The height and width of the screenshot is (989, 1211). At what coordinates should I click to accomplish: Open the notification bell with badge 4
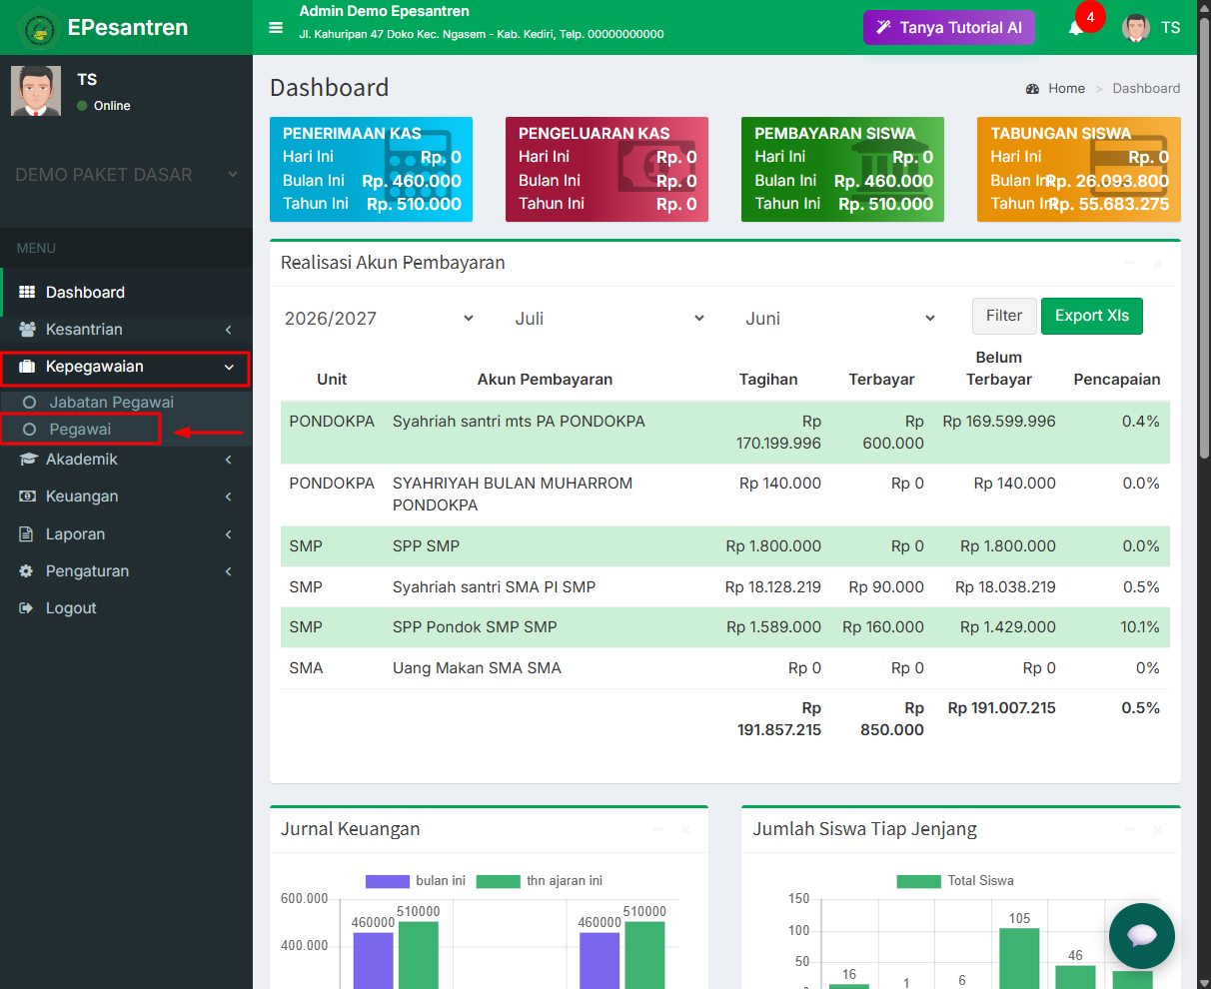1076,28
